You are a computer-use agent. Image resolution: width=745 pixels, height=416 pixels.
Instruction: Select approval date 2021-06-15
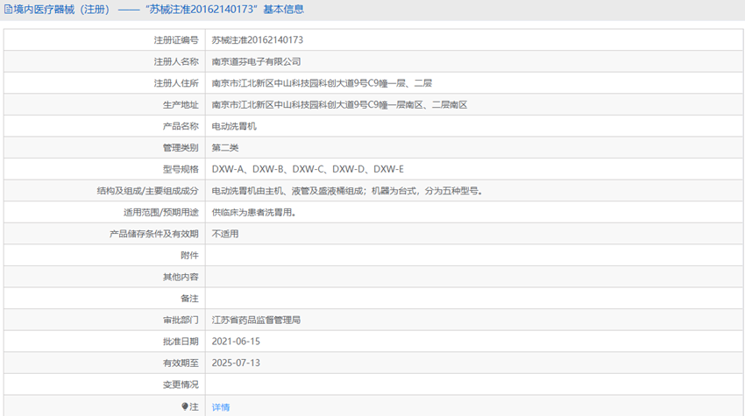(236, 342)
